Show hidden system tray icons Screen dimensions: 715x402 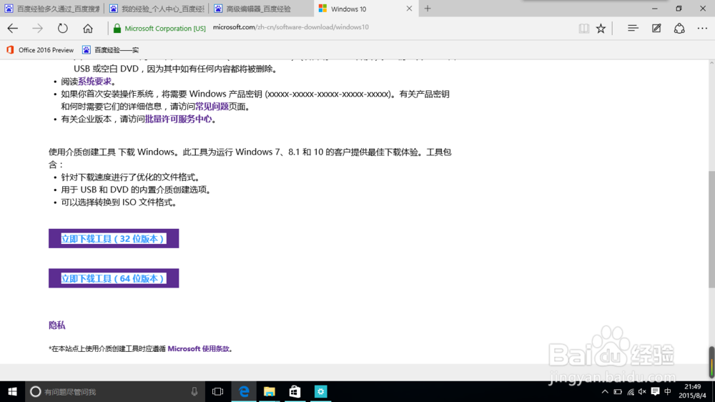coord(605,391)
